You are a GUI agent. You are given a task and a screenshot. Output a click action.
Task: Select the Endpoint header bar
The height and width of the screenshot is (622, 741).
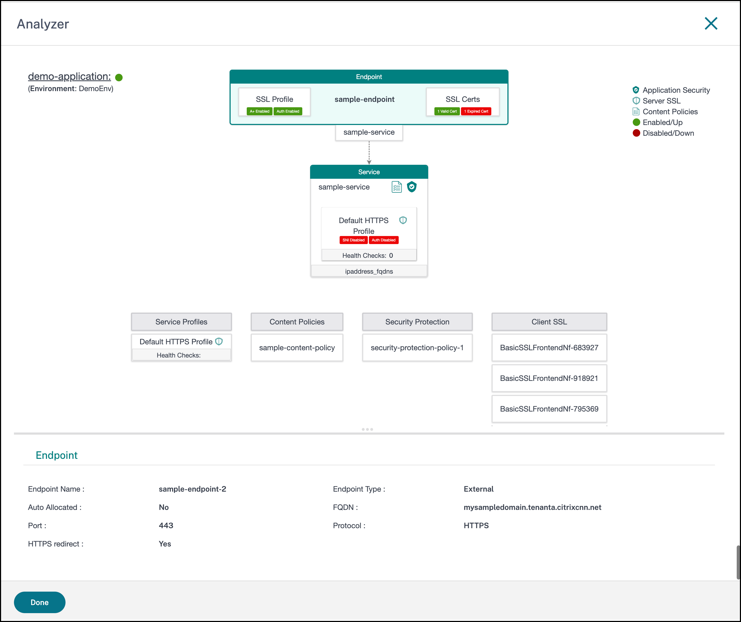369,77
